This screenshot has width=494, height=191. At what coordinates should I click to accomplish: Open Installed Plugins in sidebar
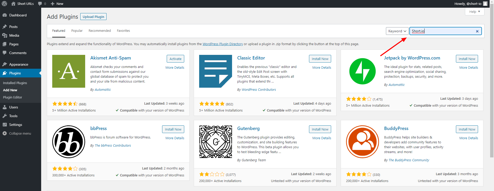pos(15,83)
